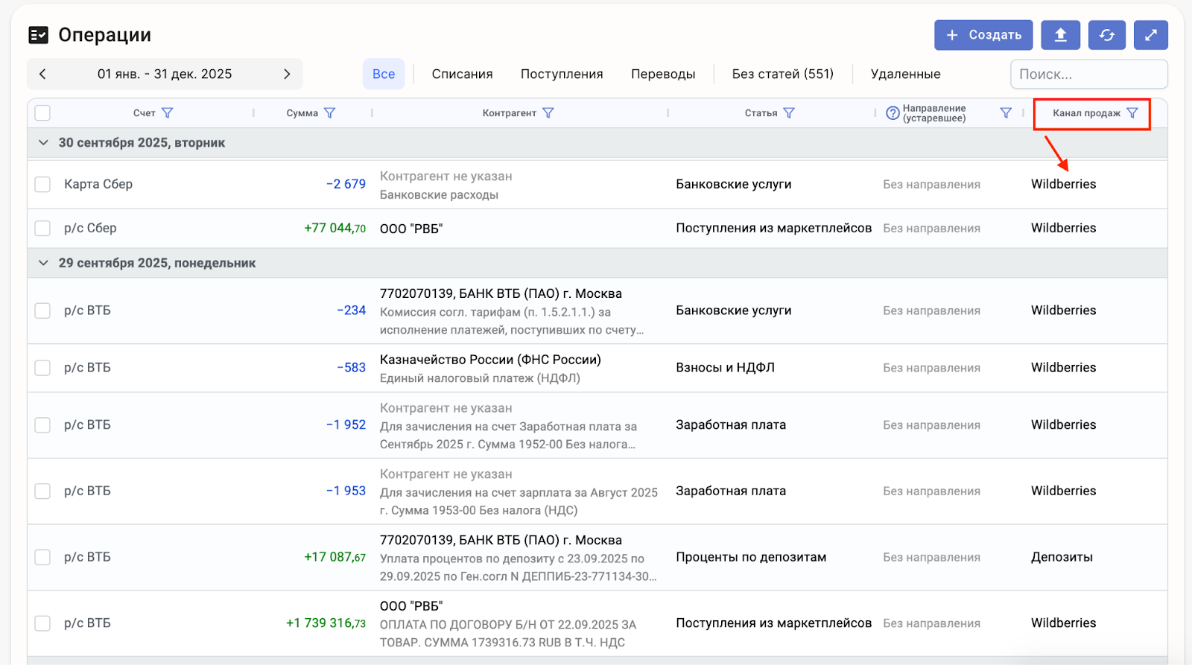Image resolution: width=1192 pixels, height=665 pixels.
Task: Open the filter for Статья column
Action: point(789,113)
